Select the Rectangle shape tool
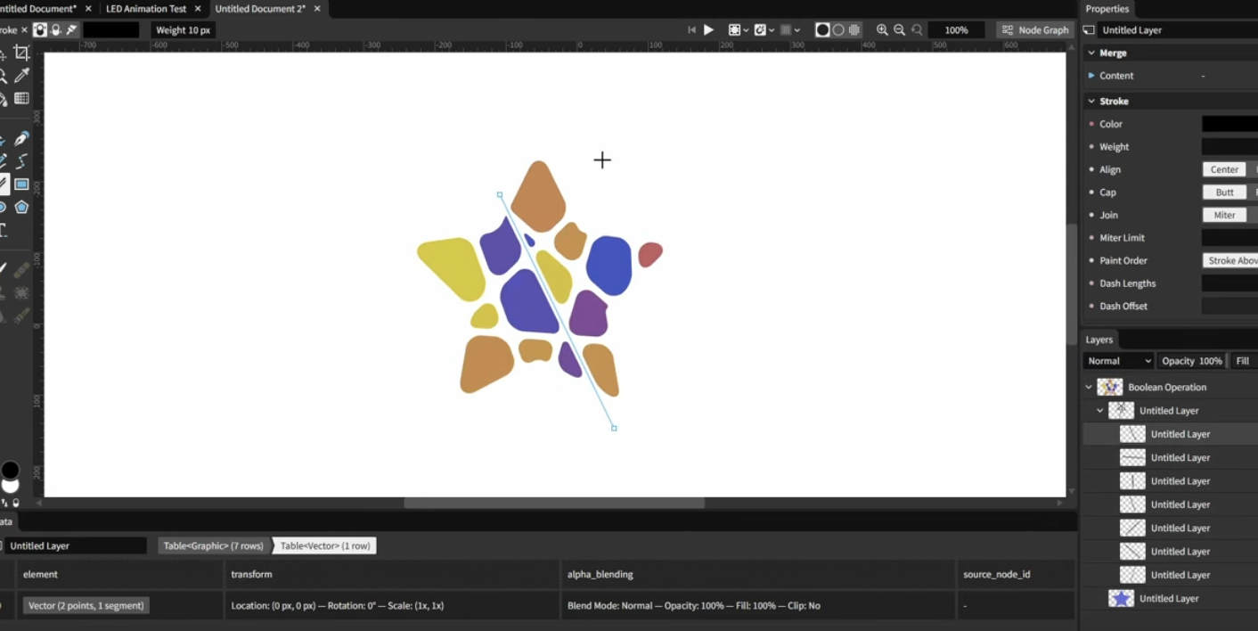The image size is (1258, 631). tap(21, 184)
